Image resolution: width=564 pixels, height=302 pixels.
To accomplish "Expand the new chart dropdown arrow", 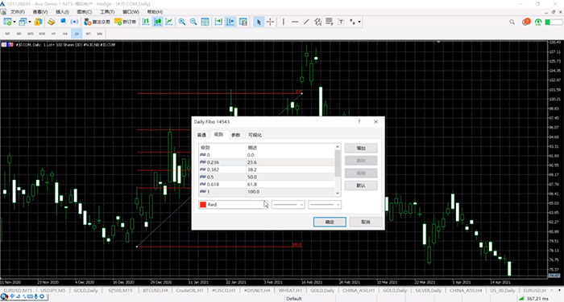I will (x=15, y=22).
